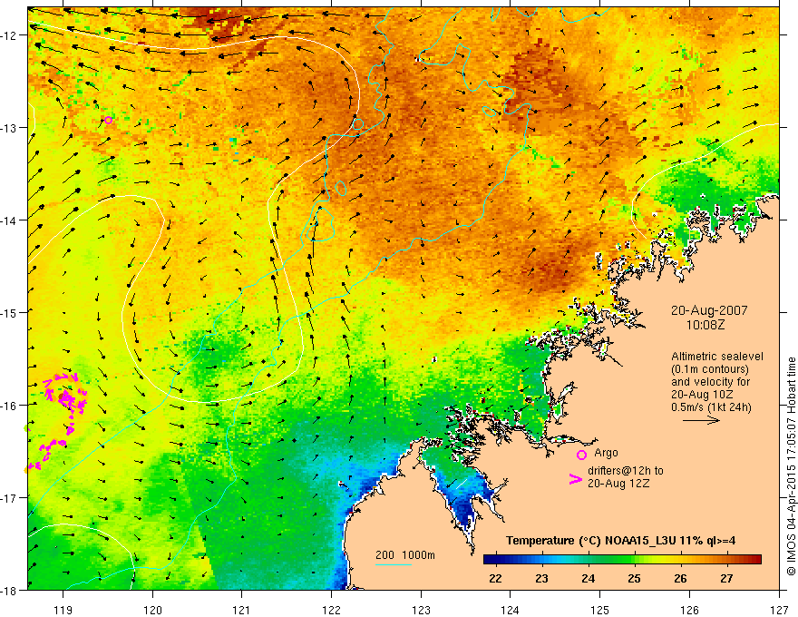Click the time text '10:08Z'
This screenshot has width=798, height=617.
[705, 324]
